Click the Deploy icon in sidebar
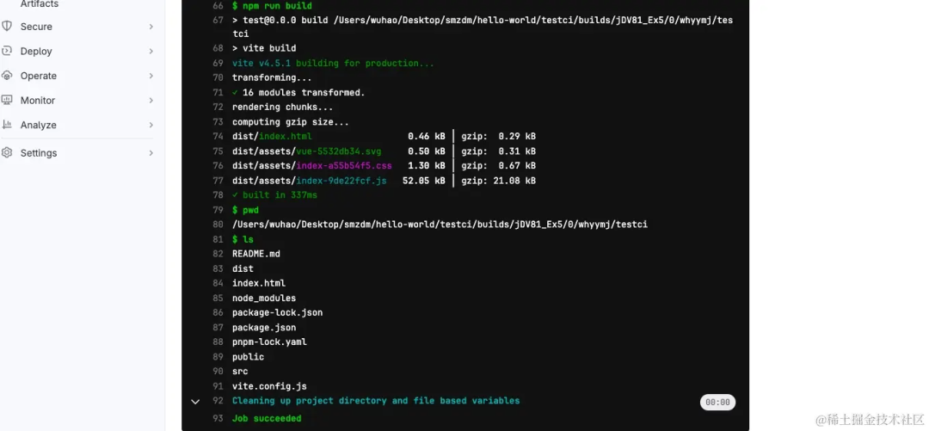This screenshot has height=431, width=929. pos(7,51)
